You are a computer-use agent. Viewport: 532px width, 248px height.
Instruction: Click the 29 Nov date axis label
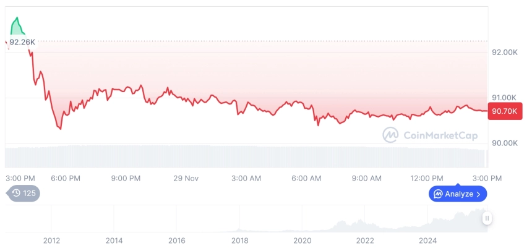186,178
